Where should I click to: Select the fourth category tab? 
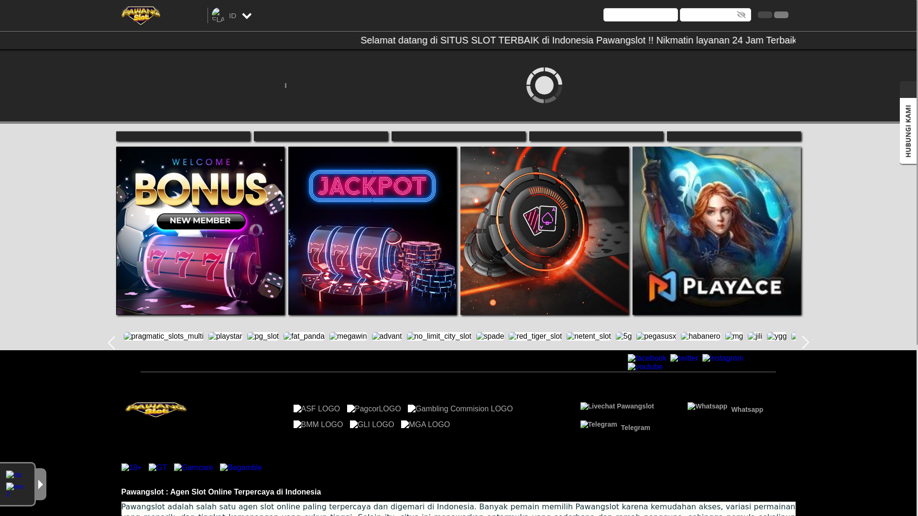coord(596,136)
